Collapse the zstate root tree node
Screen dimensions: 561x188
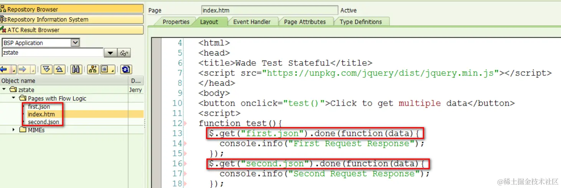tap(4, 90)
